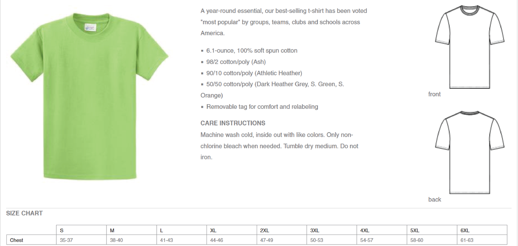Select the M size column header
The height and width of the screenshot is (246, 518).
pos(132,230)
